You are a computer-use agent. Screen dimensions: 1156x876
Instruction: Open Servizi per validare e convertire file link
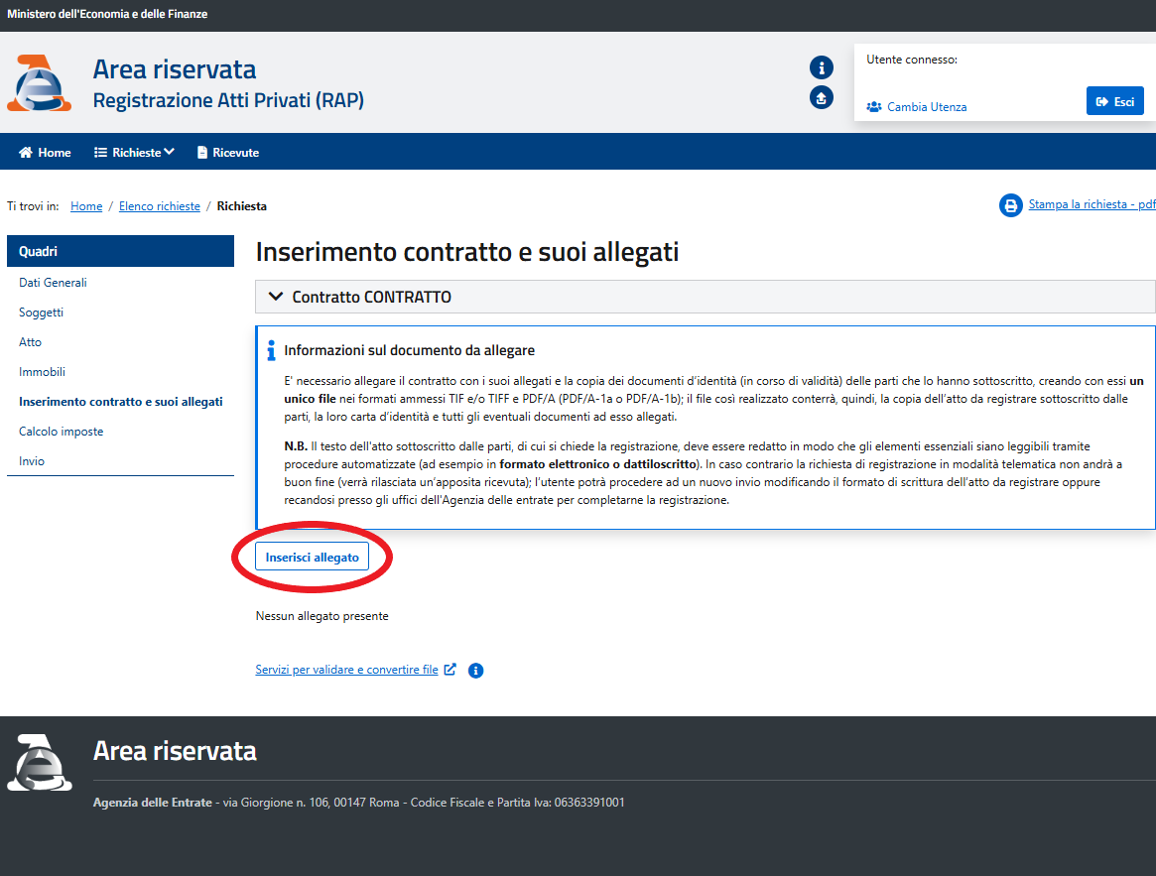point(346,670)
